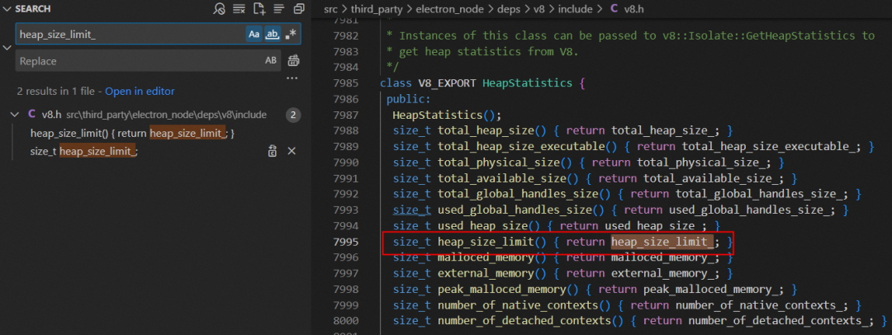Viewport: 892px width, 335px height.
Task: Click 'number_of_detached_contexts()' function name
Action: pos(530,322)
